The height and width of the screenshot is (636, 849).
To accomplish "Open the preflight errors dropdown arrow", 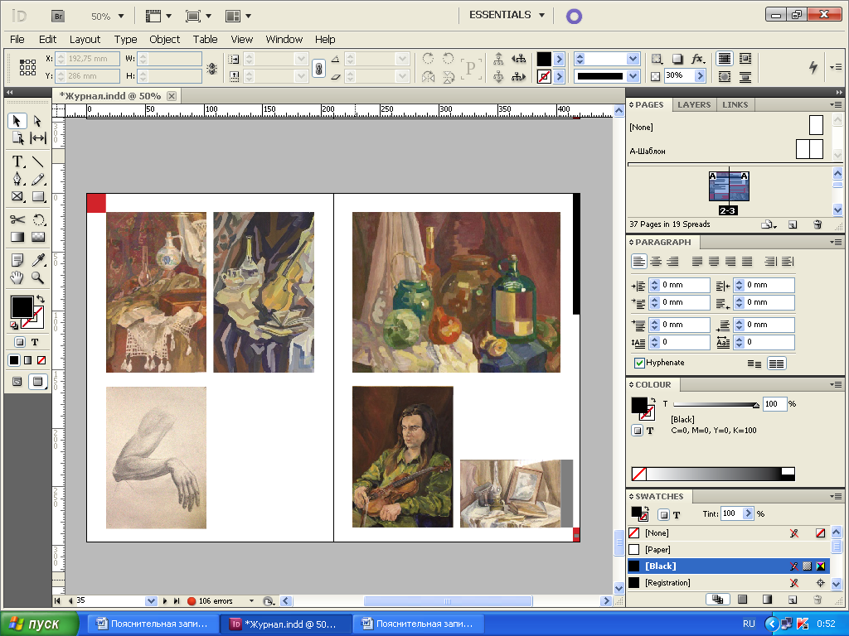I will point(251,601).
